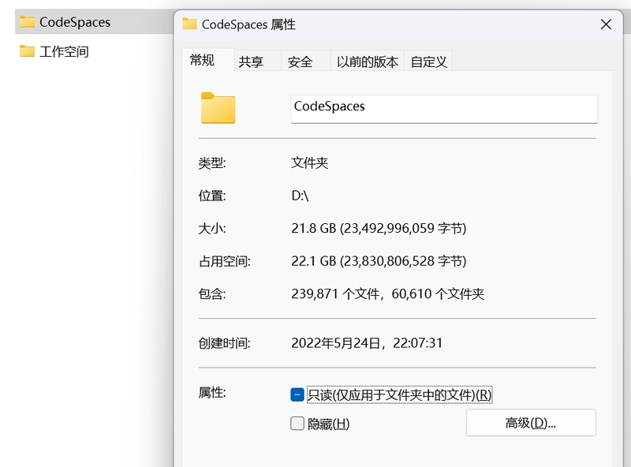Click the 位置: label
This screenshot has width=631, height=467.
click(x=212, y=196)
